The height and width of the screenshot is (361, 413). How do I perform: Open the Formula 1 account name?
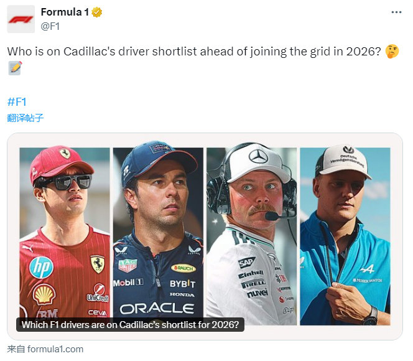tap(65, 12)
